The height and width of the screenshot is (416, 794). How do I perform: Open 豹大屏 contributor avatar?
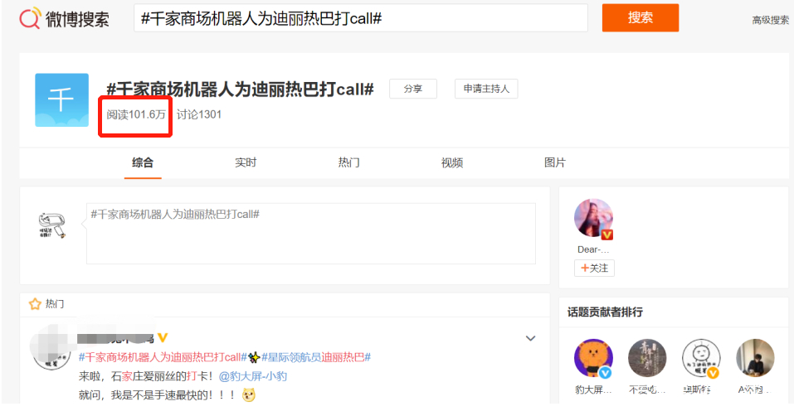593,358
